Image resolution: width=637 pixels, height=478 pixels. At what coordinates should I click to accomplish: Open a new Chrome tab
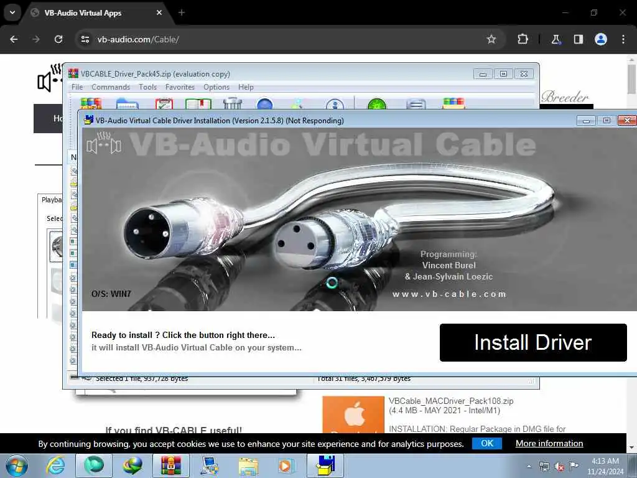pos(182,12)
